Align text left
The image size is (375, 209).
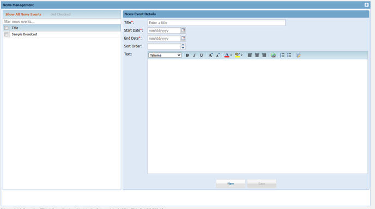[250, 55]
